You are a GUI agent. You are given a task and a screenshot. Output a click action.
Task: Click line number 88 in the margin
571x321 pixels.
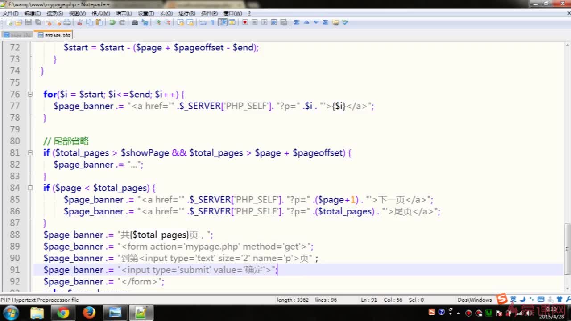pos(15,235)
